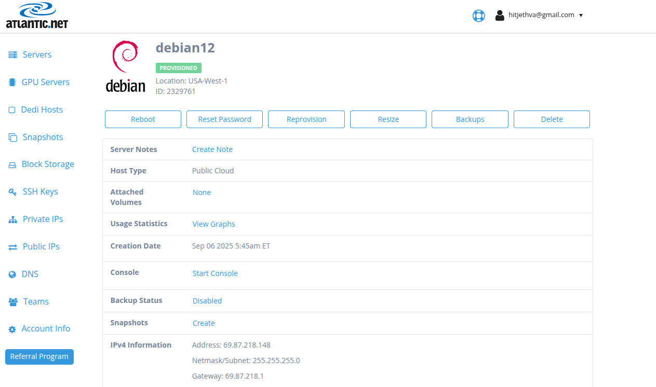Click the Atlantic.Net logo

(37, 16)
